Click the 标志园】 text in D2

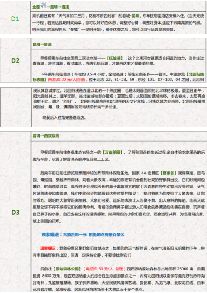pos(39,80)
